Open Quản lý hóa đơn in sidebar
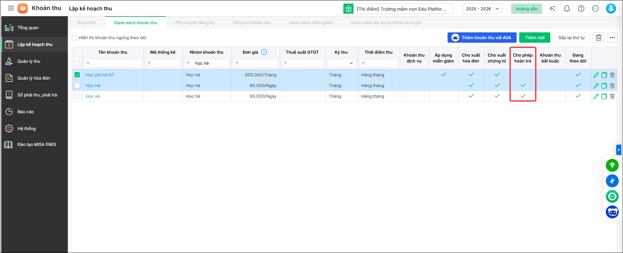623x253 pixels. click(35, 78)
